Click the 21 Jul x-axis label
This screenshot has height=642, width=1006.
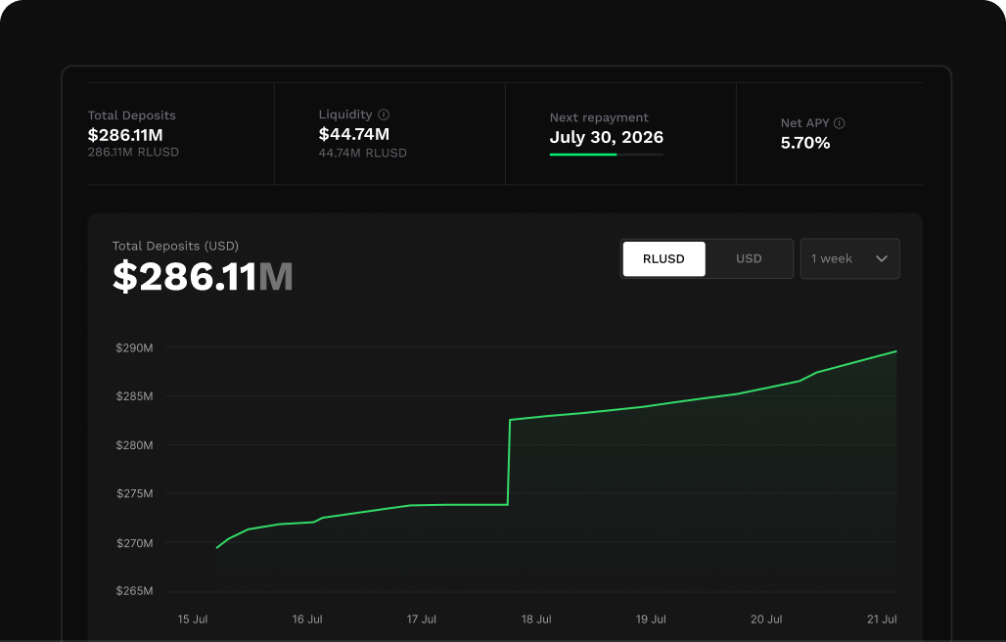[x=882, y=619]
